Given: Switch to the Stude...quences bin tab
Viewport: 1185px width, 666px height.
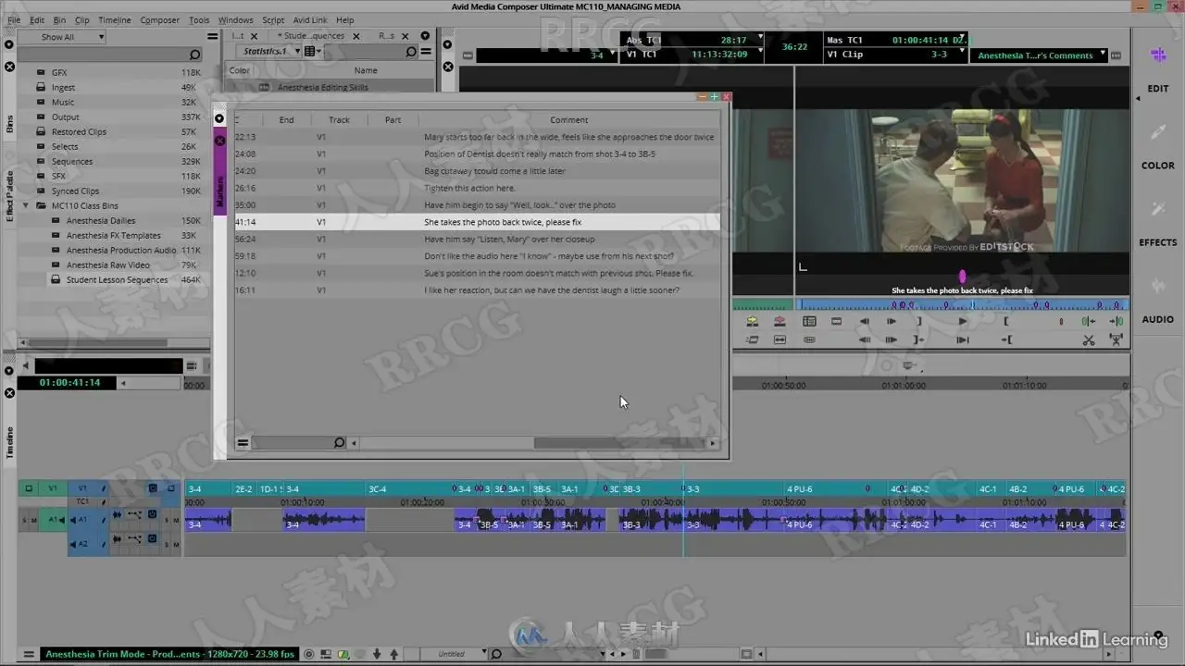Looking at the screenshot, I should click(310, 36).
